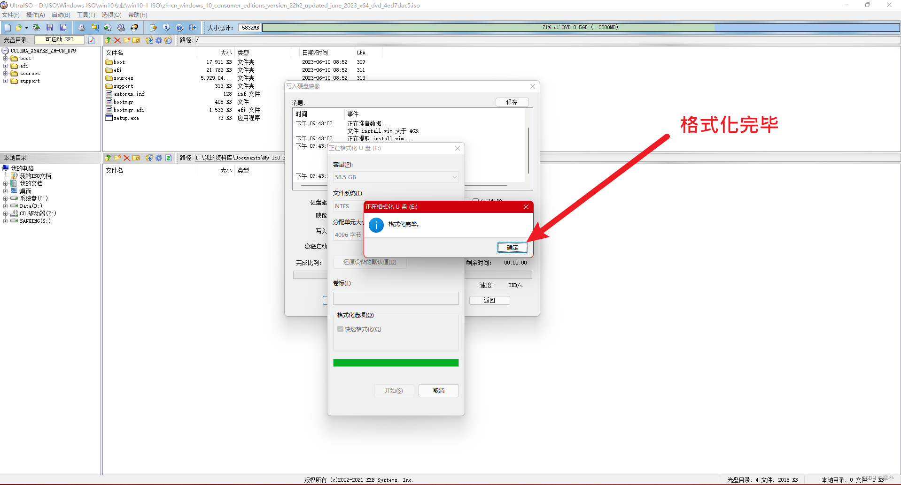Expand the 我的文档 tree node
Viewport: 901px width, 485px height.
(6, 183)
